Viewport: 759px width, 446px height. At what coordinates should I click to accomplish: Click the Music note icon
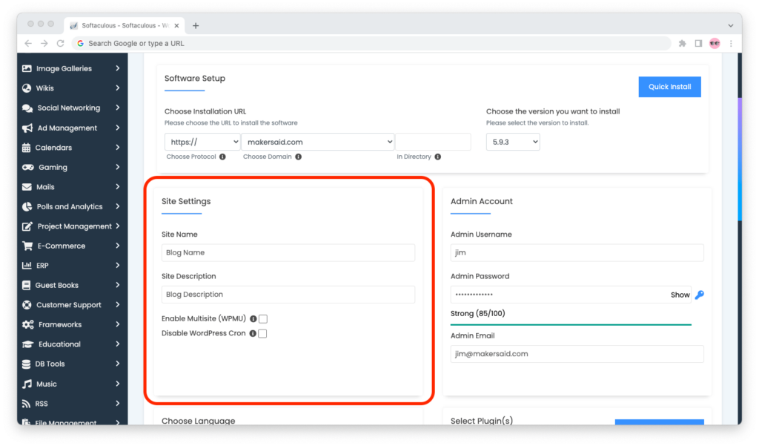click(x=27, y=384)
